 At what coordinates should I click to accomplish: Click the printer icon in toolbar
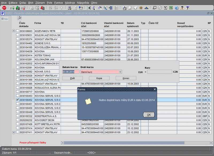[70, 8]
